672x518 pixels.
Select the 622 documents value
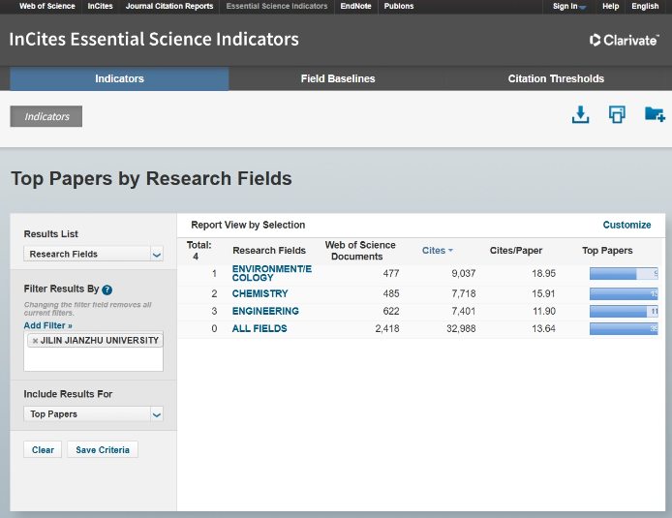pyautogui.click(x=391, y=312)
